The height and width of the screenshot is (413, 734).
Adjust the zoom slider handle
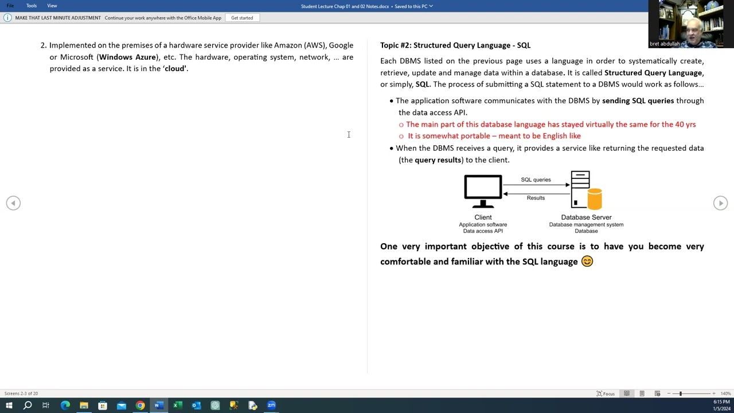681,393
